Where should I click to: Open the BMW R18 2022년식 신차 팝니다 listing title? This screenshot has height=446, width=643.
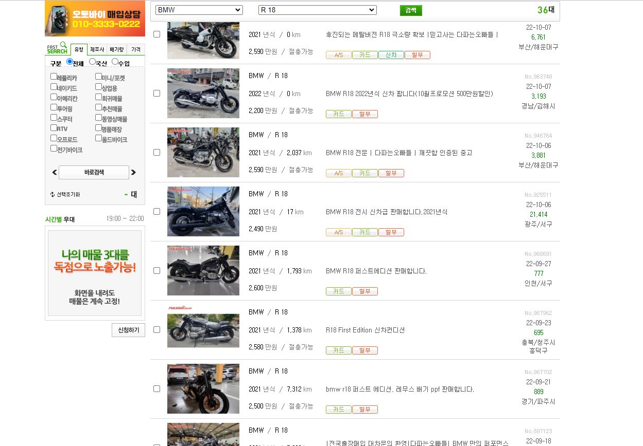[x=409, y=94]
